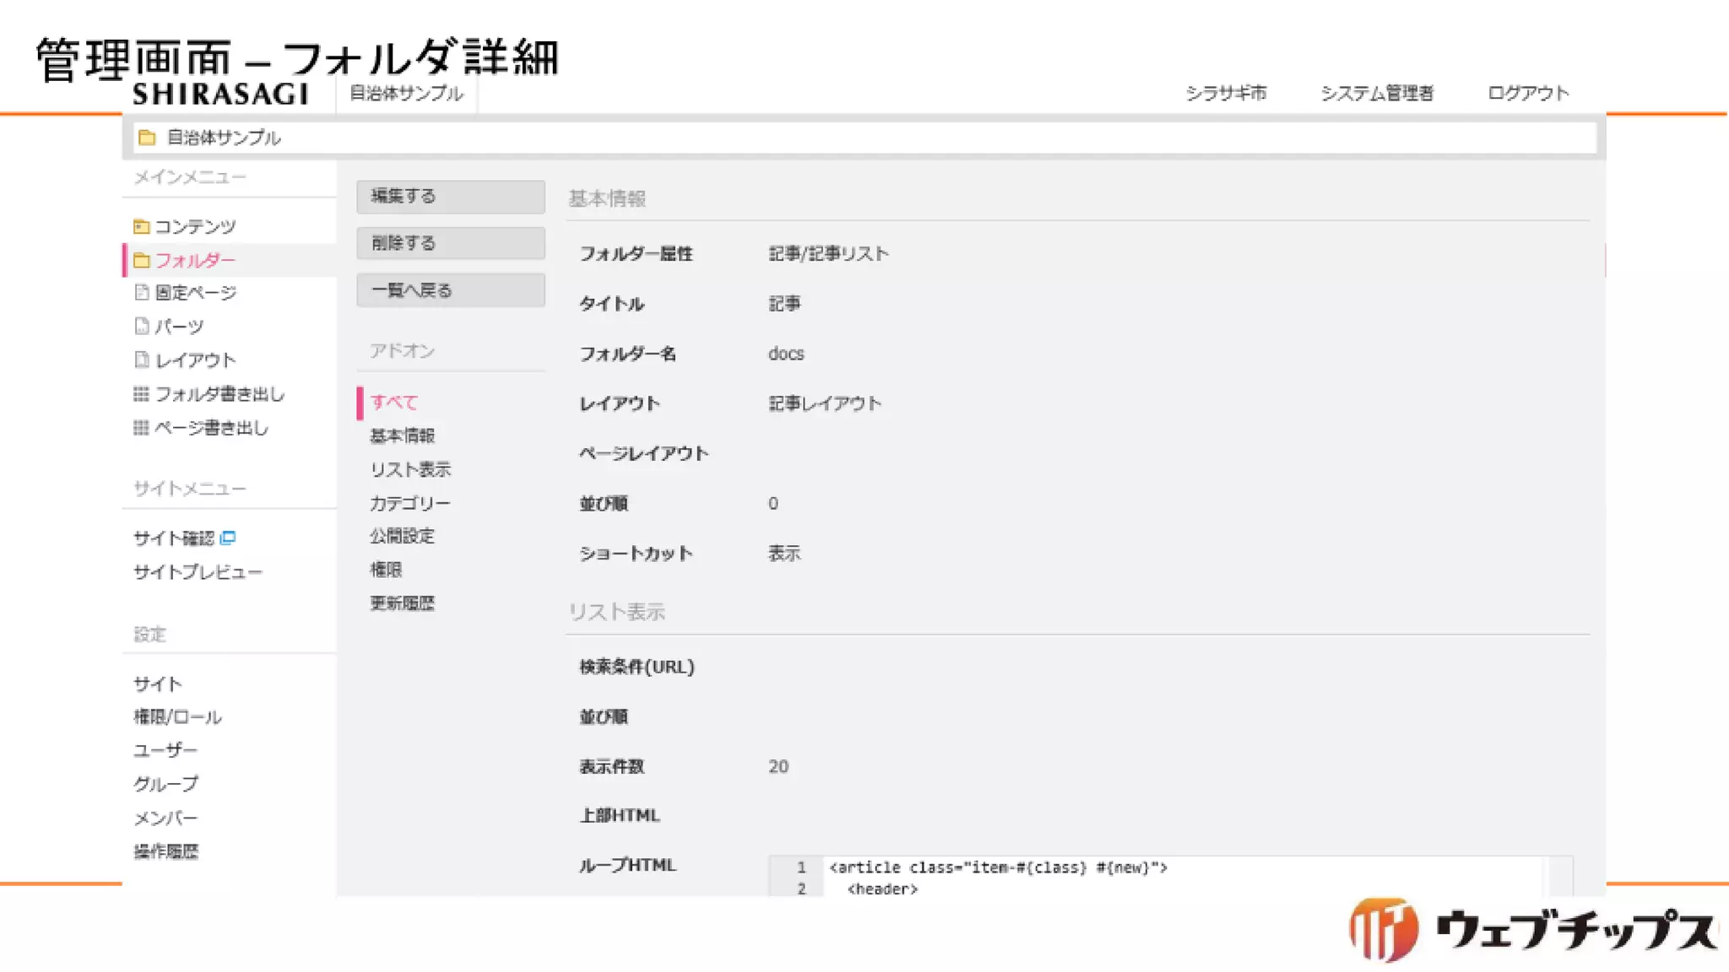Viewport: 1729px width, 972px height.
Task: Open the カテゴリー addon section
Action: (x=410, y=503)
